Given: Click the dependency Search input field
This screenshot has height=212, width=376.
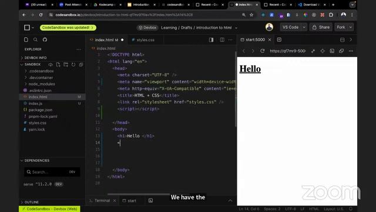Looking at the screenshot, I should [52, 172].
